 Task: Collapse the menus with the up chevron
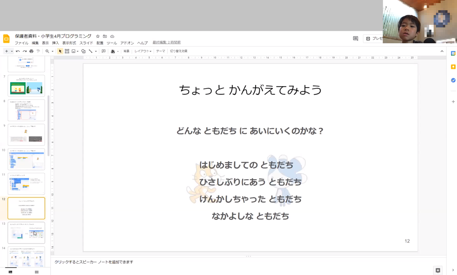(442, 51)
